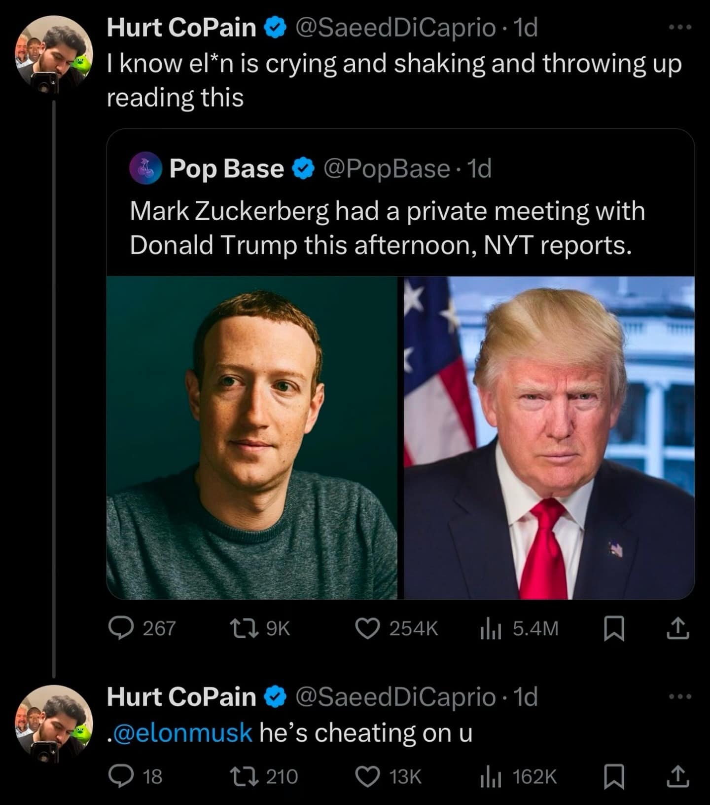The height and width of the screenshot is (805, 710).
Task: Open the right photo with the flag
Action: 549,438
